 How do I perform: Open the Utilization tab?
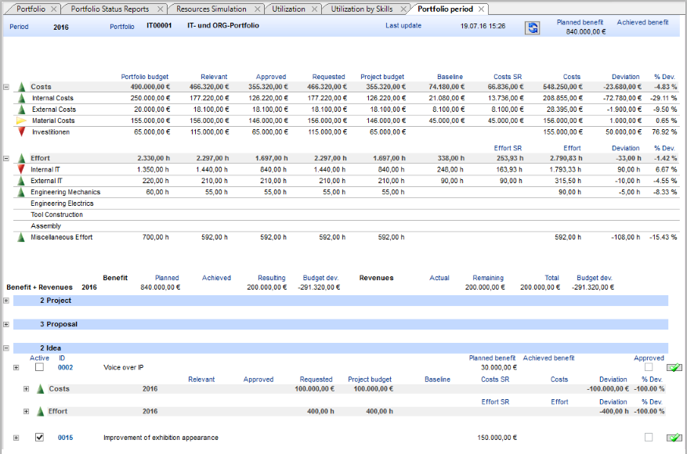288,9
